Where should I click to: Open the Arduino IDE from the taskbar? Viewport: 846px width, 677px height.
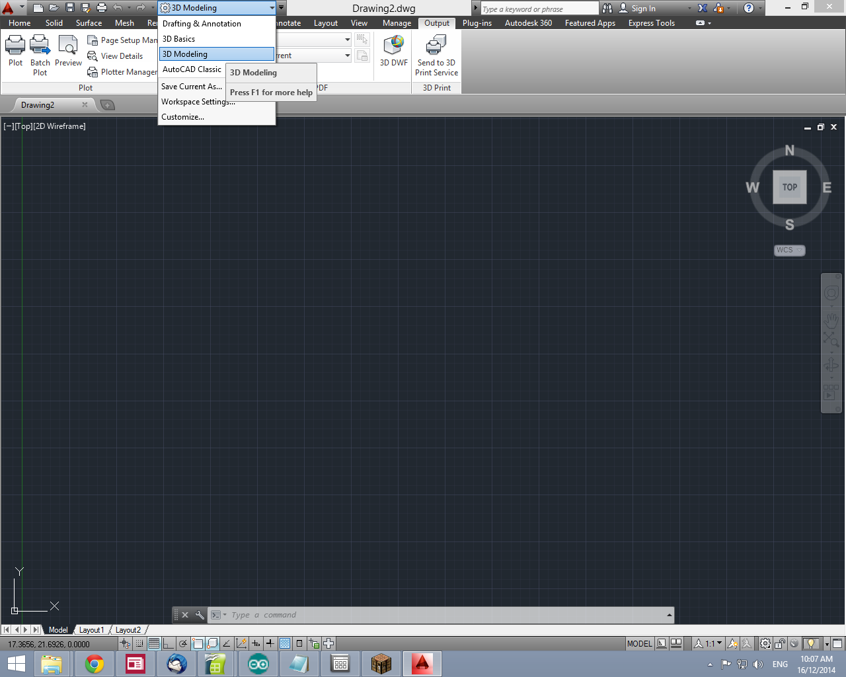pos(258,664)
